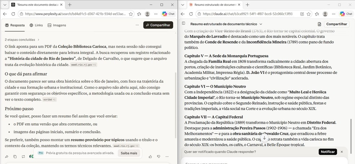View site info lock icon for claude.ai
The width and height of the screenshot is (355, 164).
[x=199, y=14]
